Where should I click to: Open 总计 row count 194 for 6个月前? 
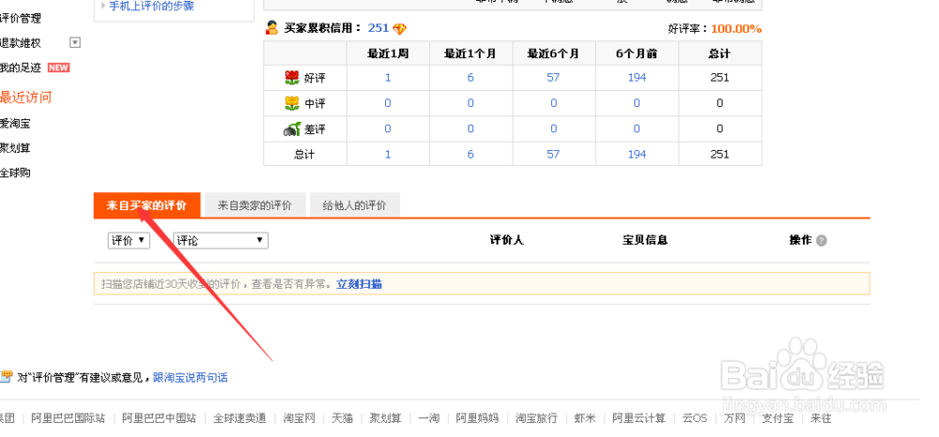pos(637,154)
